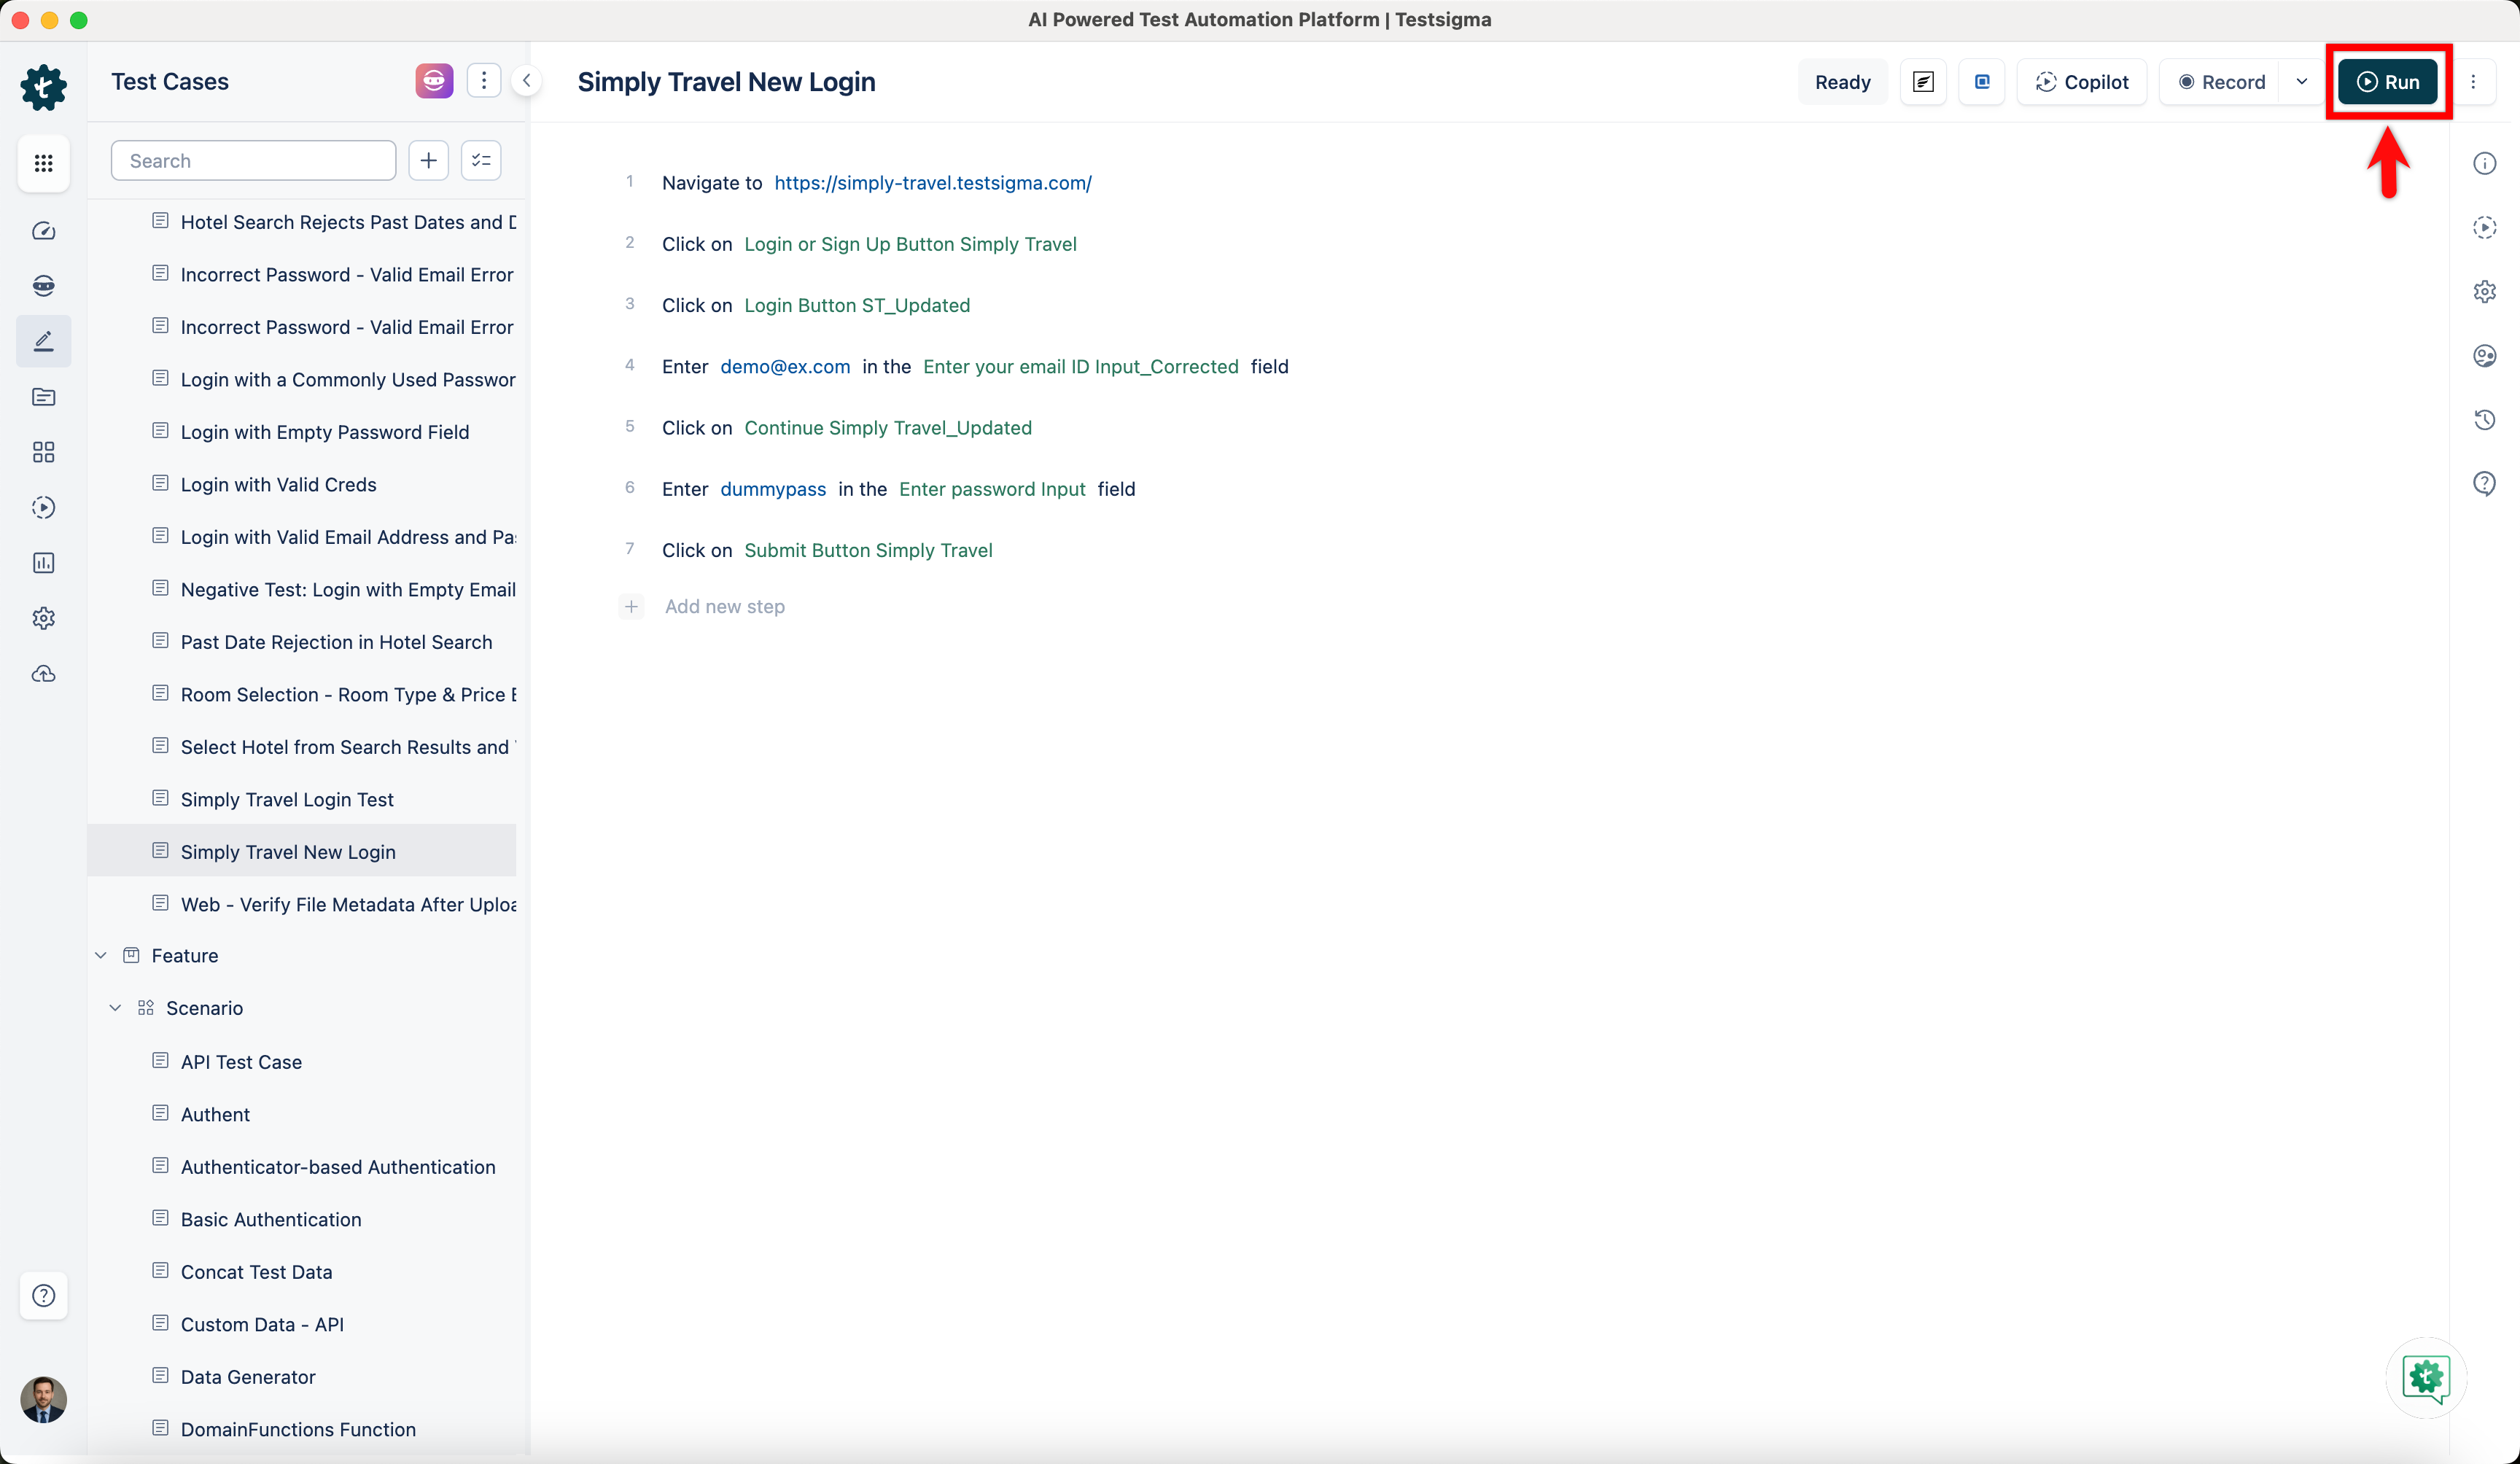Viewport: 2520px width, 1464px height.
Task: Click Login Button ST_Updated element in step 3
Action: (x=857, y=306)
